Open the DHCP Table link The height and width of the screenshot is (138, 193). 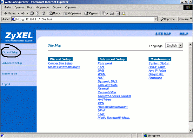(x=157, y=67)
